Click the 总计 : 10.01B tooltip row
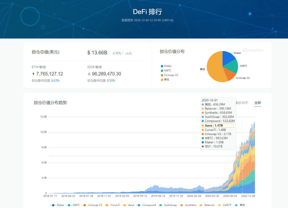 pyautogui.click(x=212, y=146)
